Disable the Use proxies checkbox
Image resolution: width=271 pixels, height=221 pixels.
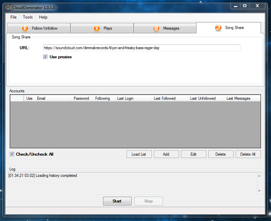coord(45,57)
